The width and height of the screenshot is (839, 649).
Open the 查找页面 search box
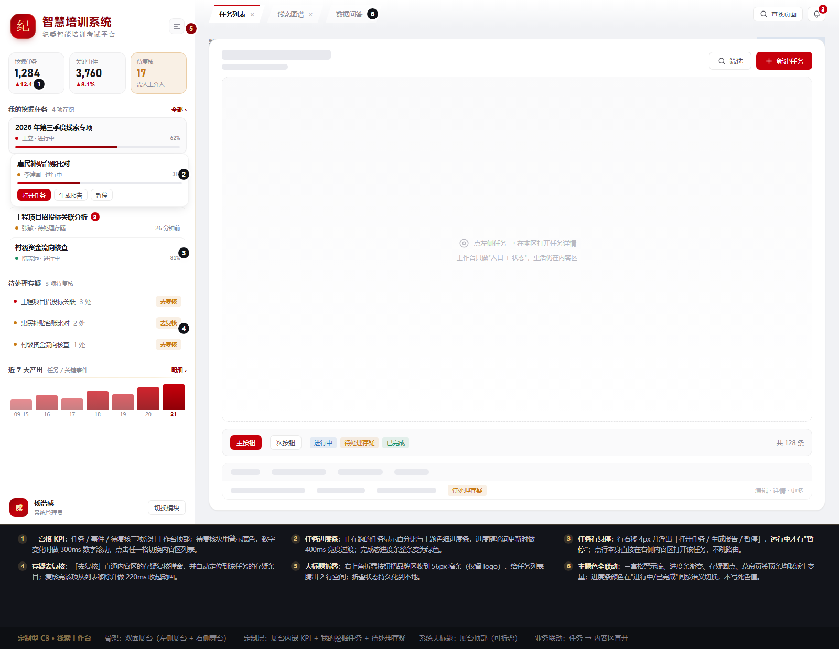click(x=778, y=14)
